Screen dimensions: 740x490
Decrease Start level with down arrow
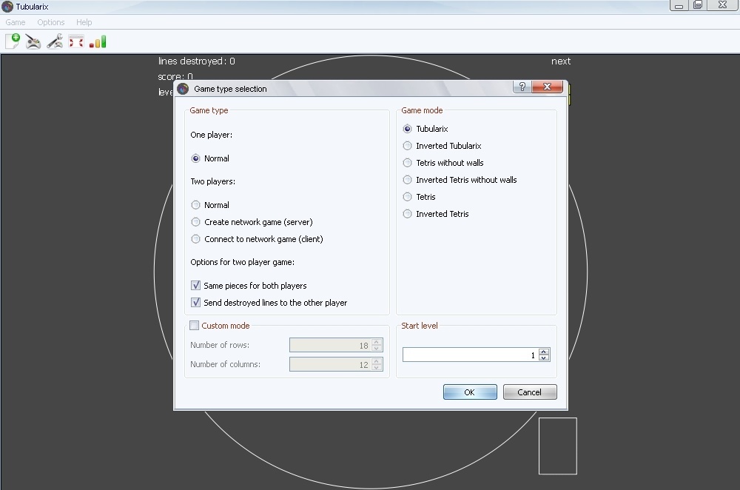[544, 358]
